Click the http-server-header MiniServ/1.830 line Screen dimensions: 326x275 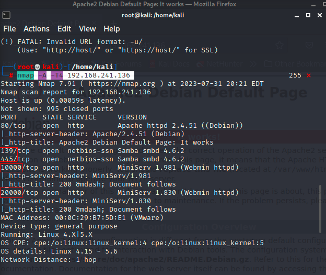[76, 201]
